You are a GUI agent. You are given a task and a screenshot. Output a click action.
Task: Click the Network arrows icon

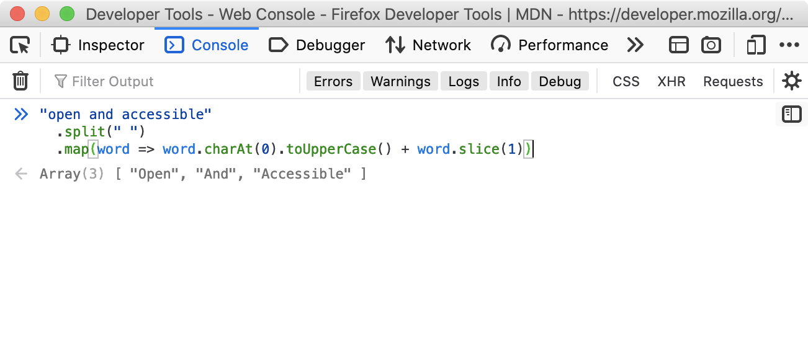coord(395,45)
